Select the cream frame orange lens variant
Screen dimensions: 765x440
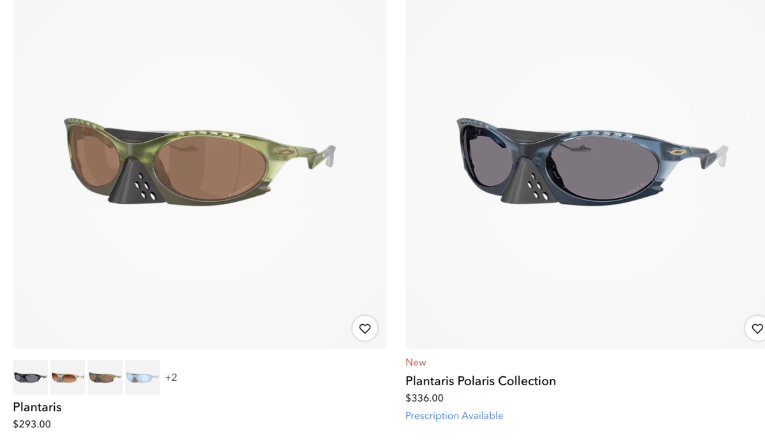pyautogui.click(x=68, y=378)
